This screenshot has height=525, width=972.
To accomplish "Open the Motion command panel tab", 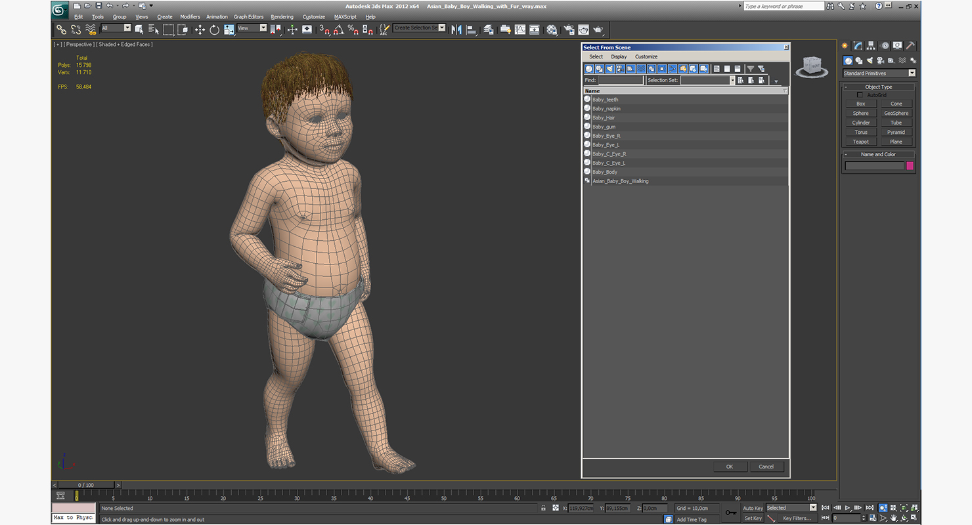I will [885, 46].
